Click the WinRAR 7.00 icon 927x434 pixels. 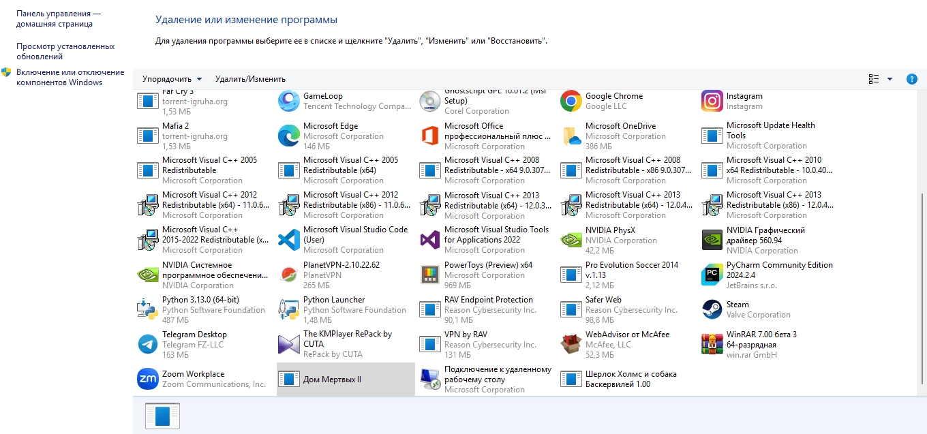pos(712,344)
